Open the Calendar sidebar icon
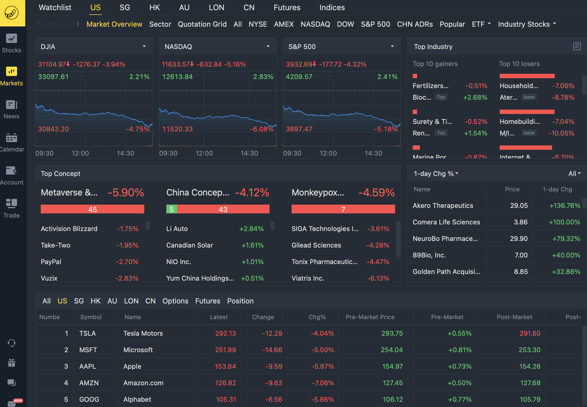 pos(12,138)
